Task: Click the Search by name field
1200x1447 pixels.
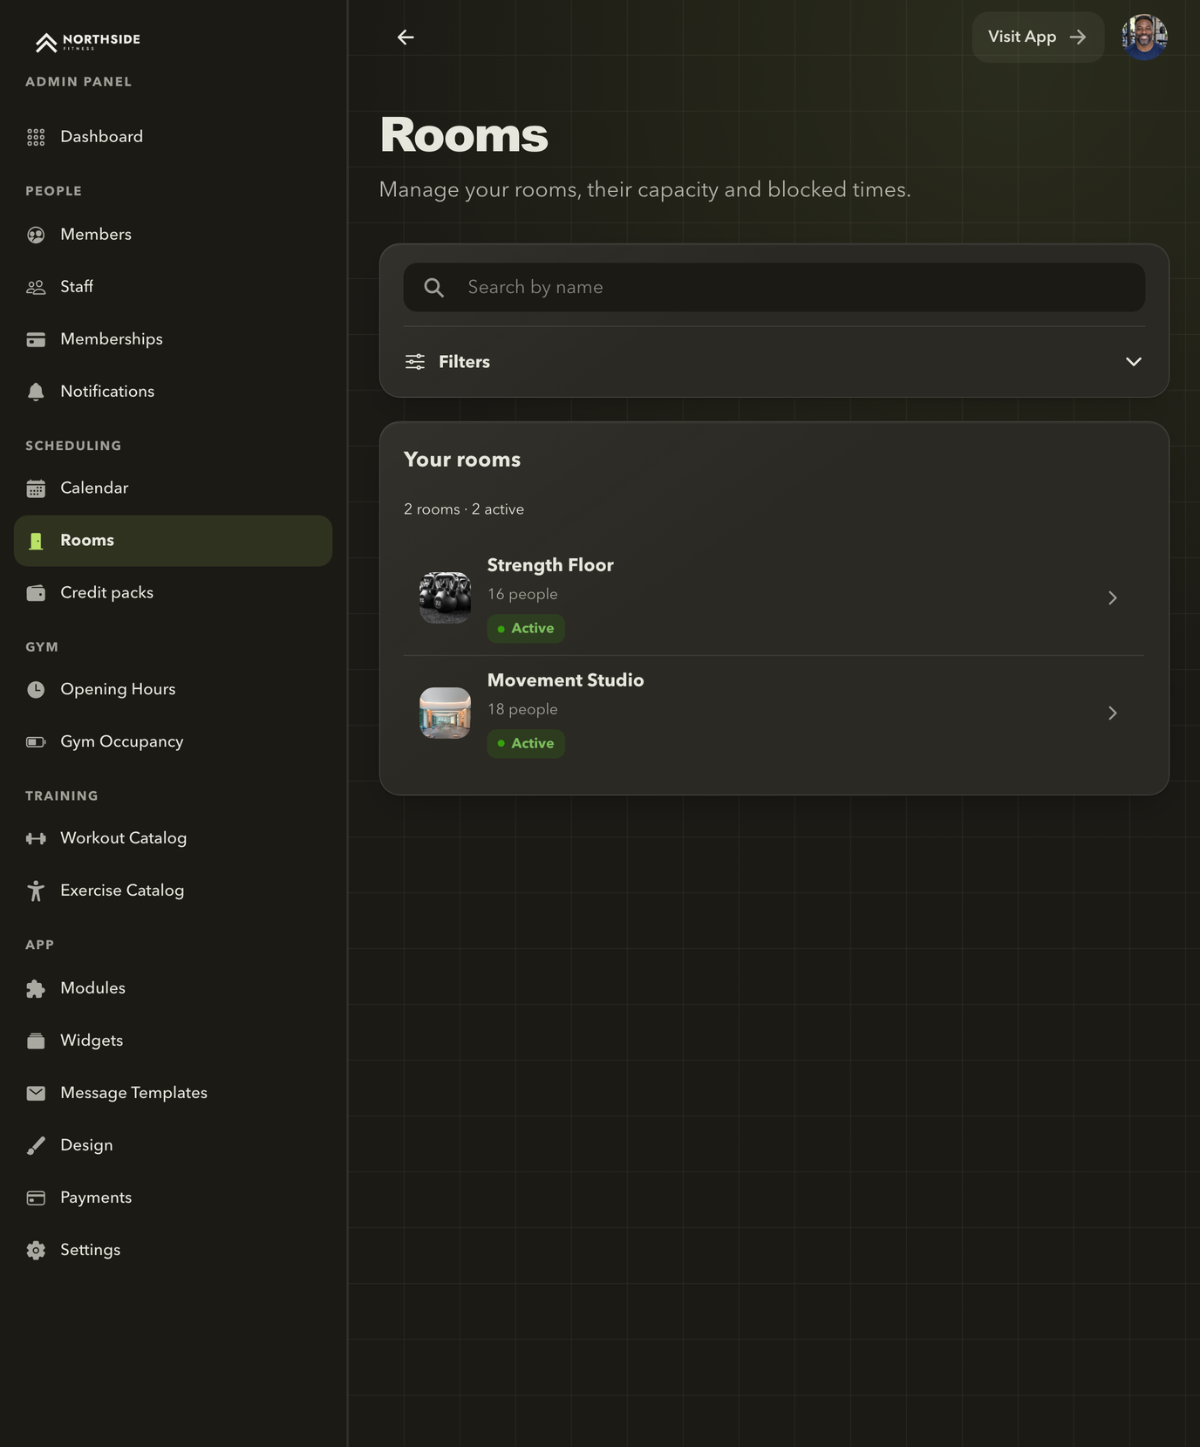Action: 774,287
